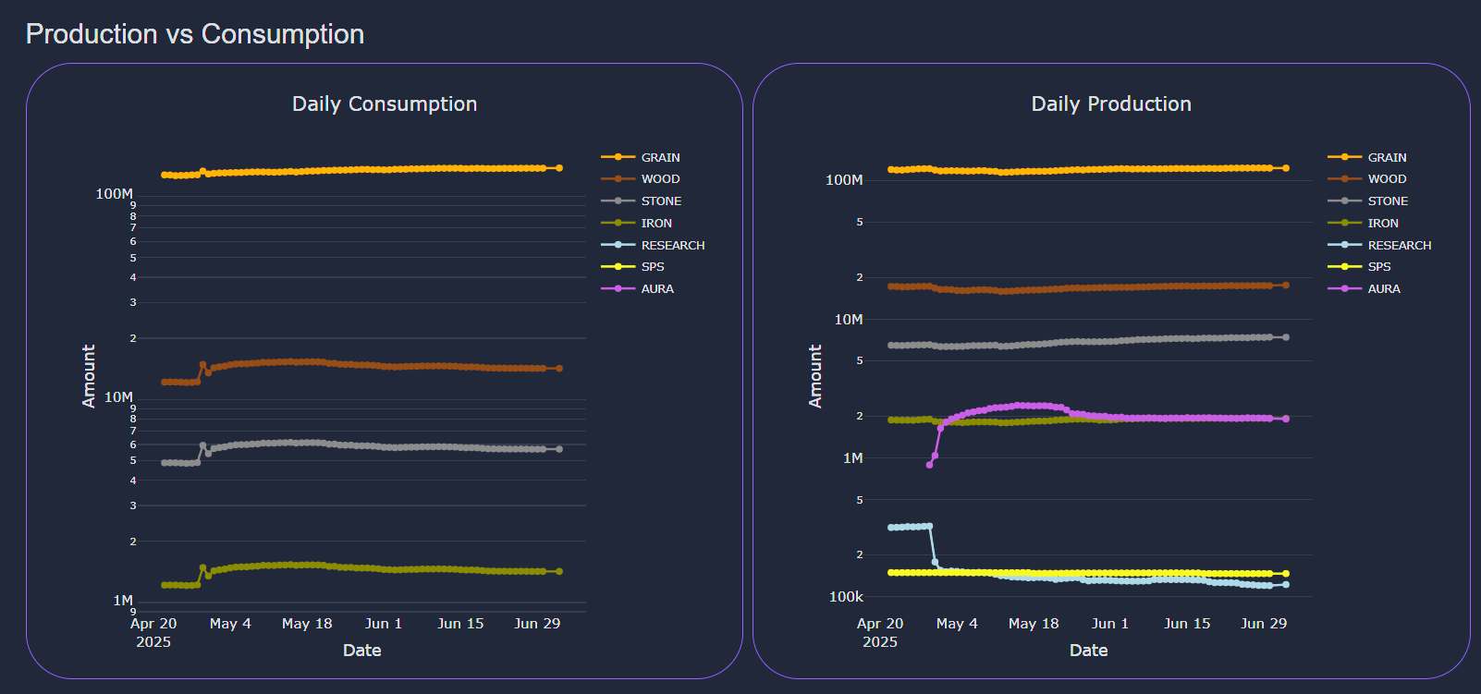Click the Production vs Consumption heading
The width and height of the screenshot is (1481, 694).
click(195, 34)
